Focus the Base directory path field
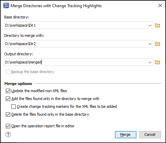166x143 pixels. pos(76,25)
